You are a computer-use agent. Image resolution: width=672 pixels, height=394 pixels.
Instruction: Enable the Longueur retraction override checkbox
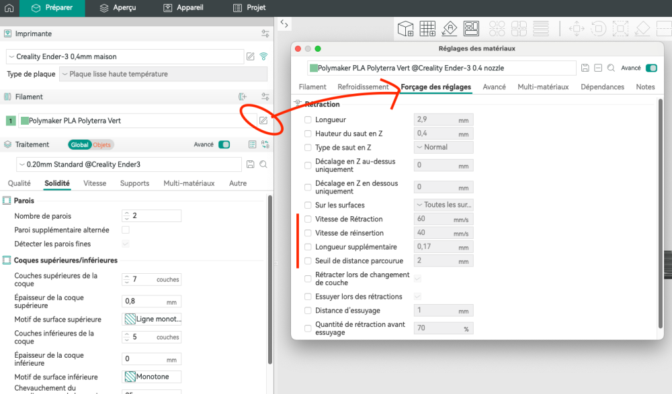coord(308,120)
